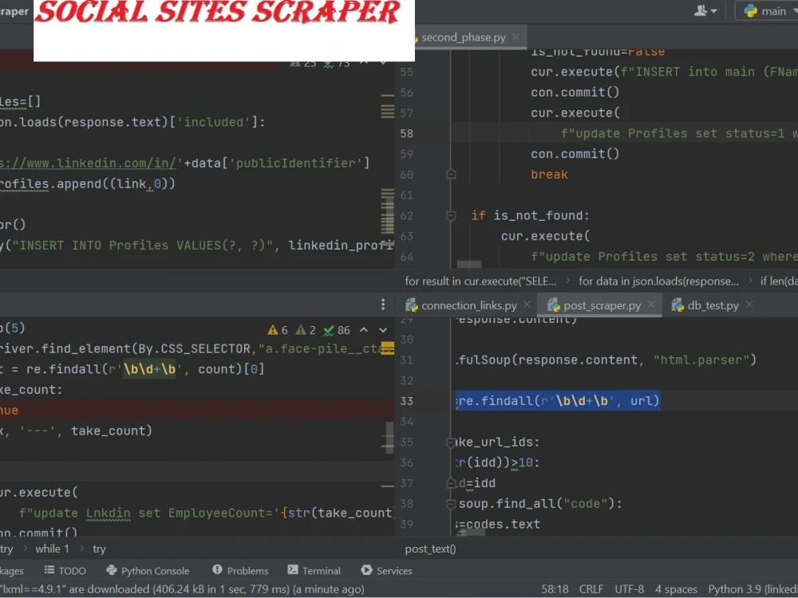Click TODO list icon in bottom bar

[49, 570]
